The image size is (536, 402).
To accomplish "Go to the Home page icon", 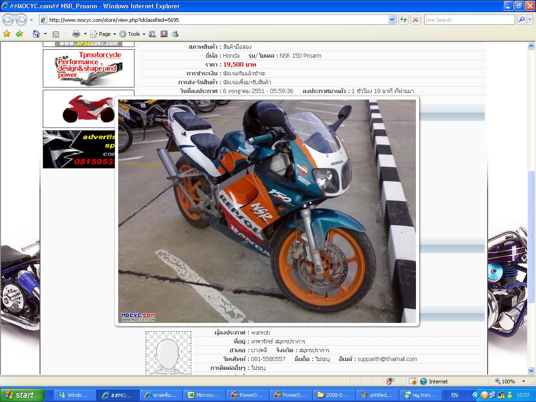I will [36, 34].
